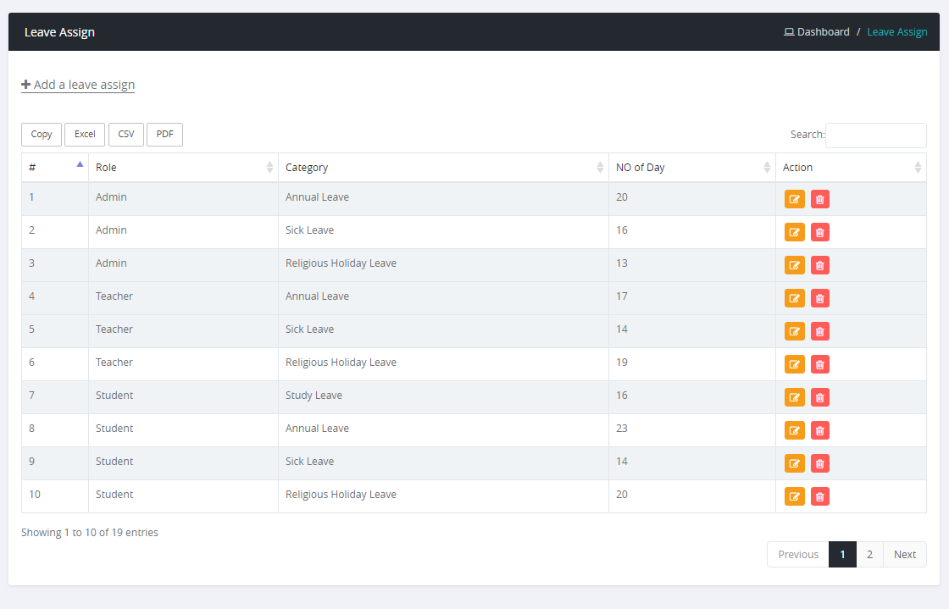Image resolution: width=949 pixels, height=609 pixels.
Task: Copy table data with Copy button
Action: click(x=42, y=135)
